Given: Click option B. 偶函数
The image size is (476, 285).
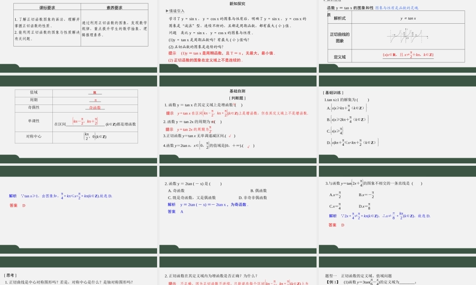Looking at the screenshot, I should [x=259, y=190].
